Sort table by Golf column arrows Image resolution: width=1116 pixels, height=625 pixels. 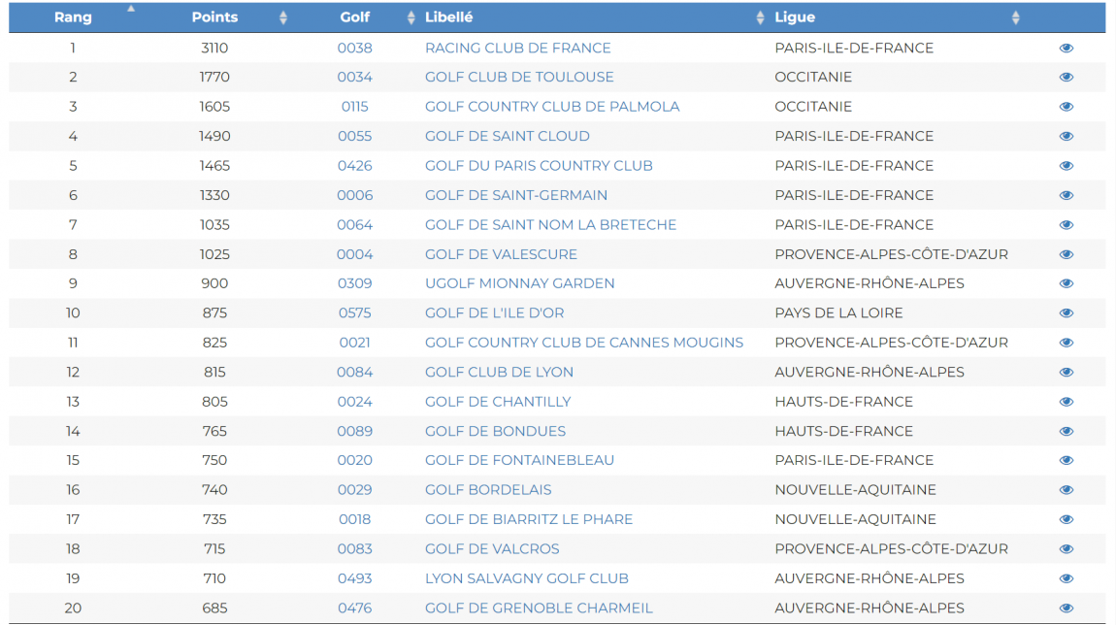tap(410, 17)
